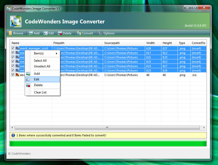The width and height of the screenshot is (218, 165).
Task: Click the Width column header
Action: (x=150, y=43)
